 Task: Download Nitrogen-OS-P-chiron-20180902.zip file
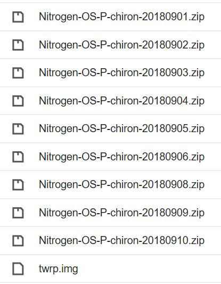tap(121, 45)
